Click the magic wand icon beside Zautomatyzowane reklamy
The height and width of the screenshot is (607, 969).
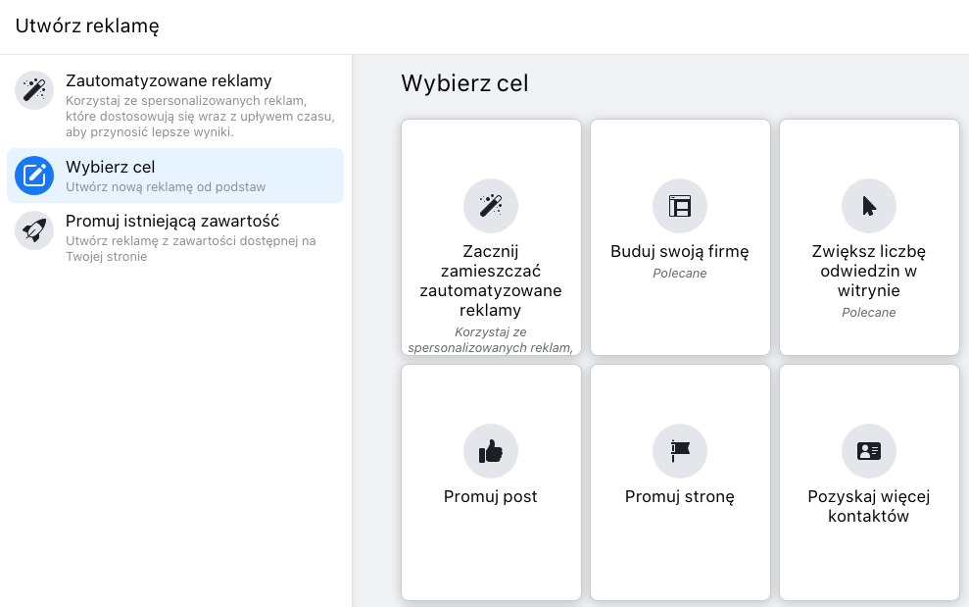(x=34, y=90)
